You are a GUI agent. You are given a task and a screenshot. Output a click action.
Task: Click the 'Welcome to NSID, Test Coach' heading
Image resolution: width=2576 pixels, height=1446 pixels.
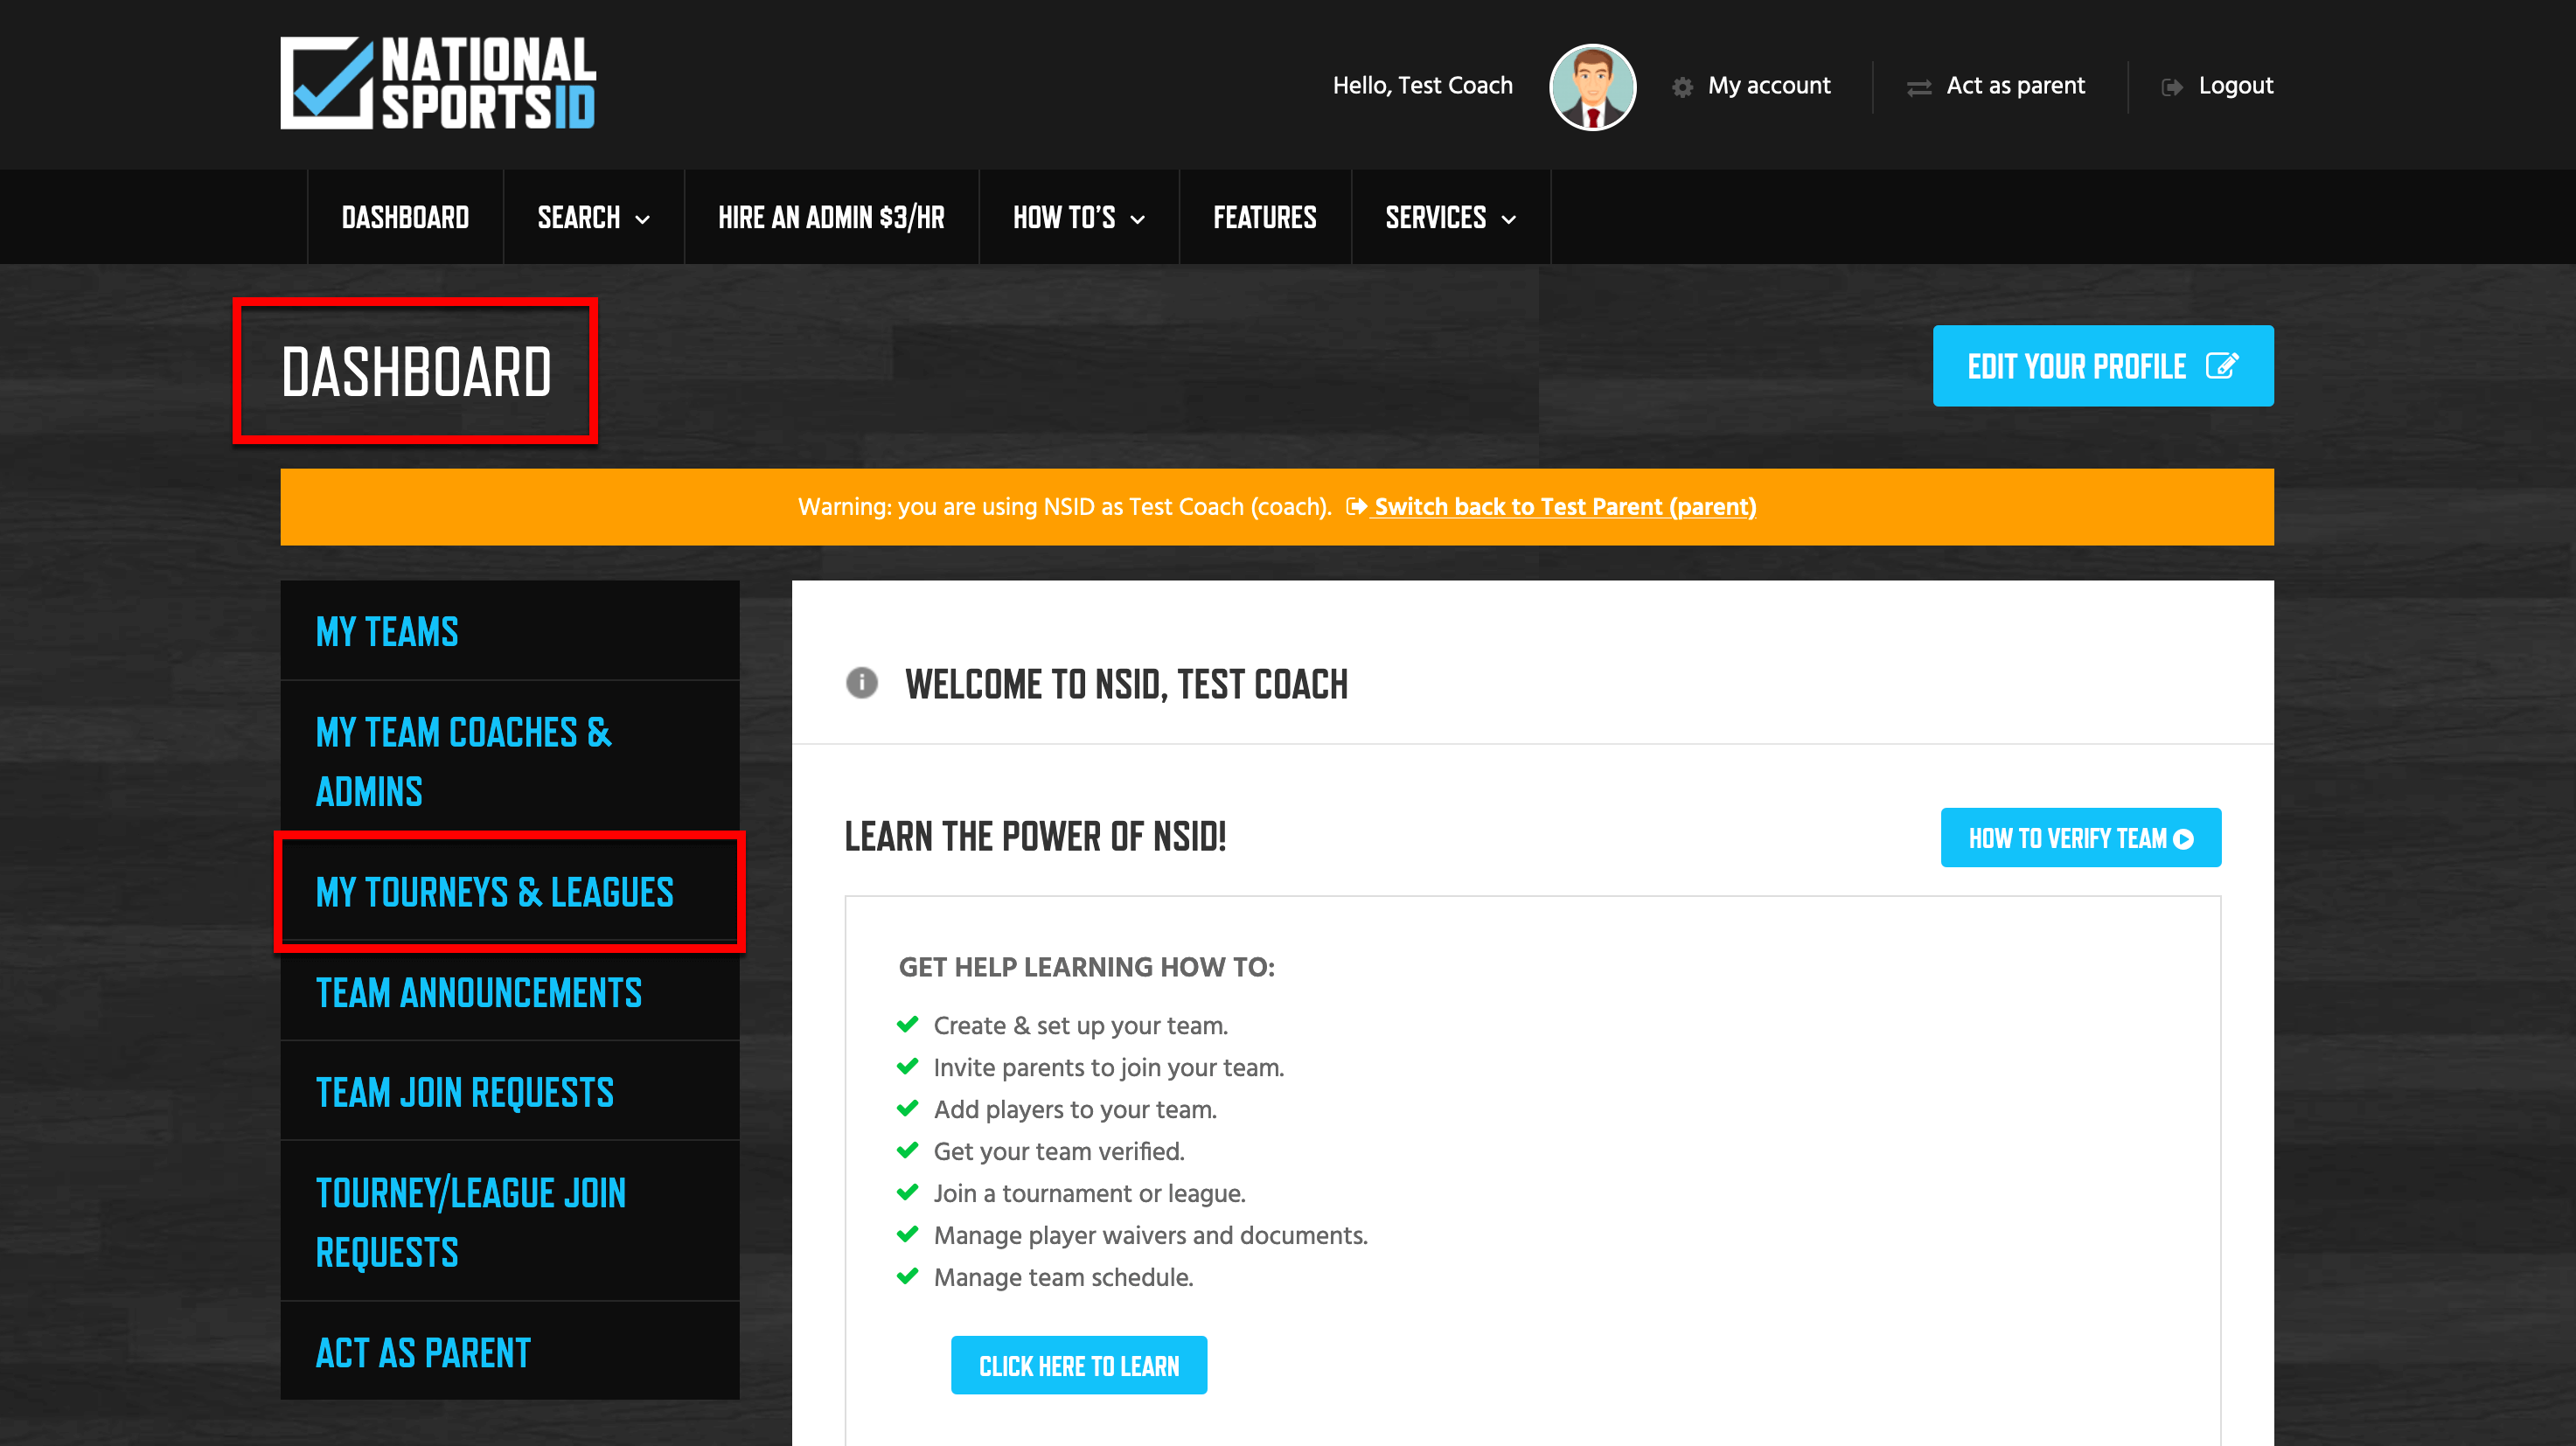(1126, 684)
